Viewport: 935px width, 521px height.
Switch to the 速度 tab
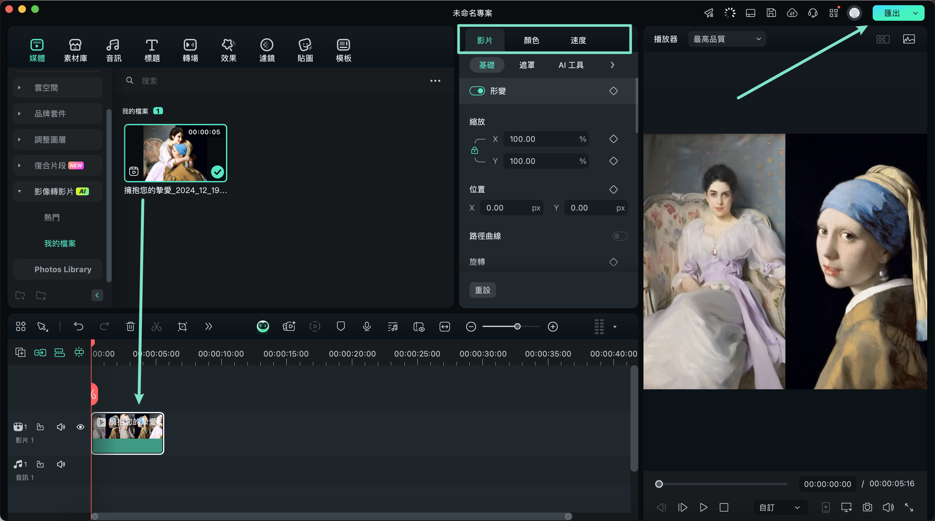578,40
